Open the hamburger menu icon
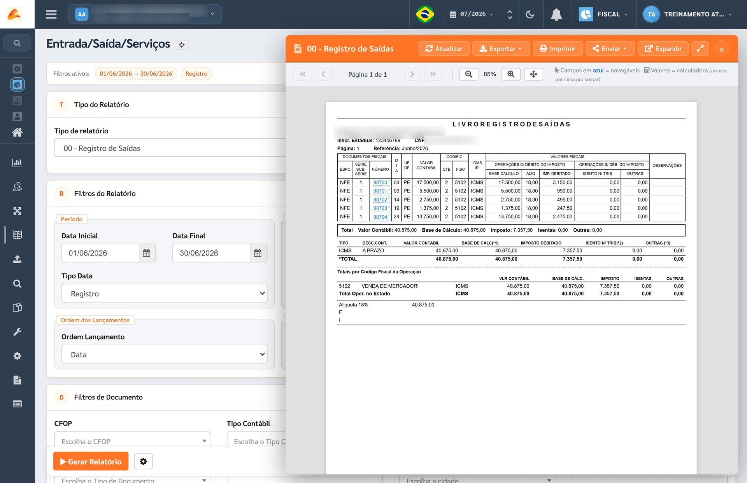Viewport: 747px width, 483px height. 51,14
